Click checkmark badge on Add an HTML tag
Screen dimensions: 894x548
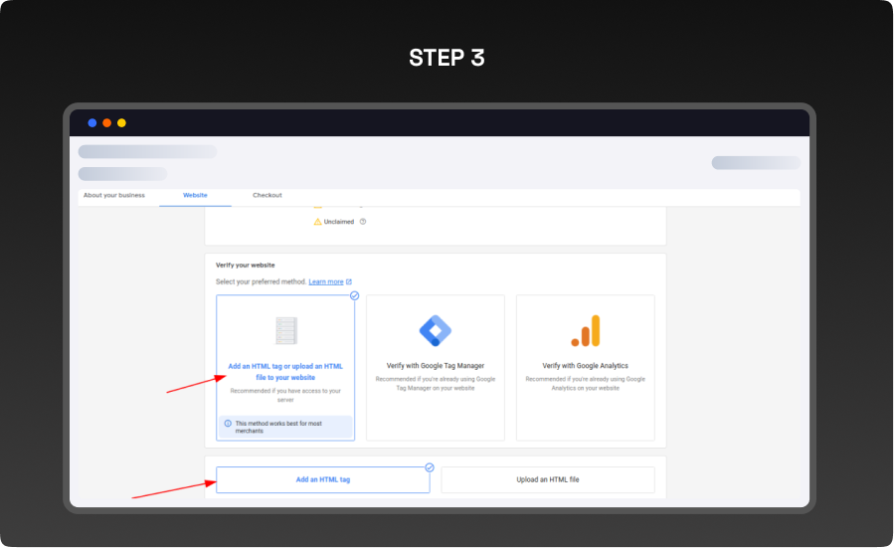tap(430, 466)
